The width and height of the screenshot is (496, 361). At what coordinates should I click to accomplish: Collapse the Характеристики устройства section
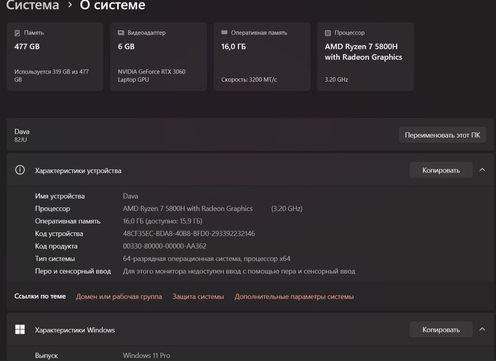point(482,170)
